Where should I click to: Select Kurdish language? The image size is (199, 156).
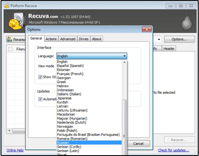click(x=89, y=102)
